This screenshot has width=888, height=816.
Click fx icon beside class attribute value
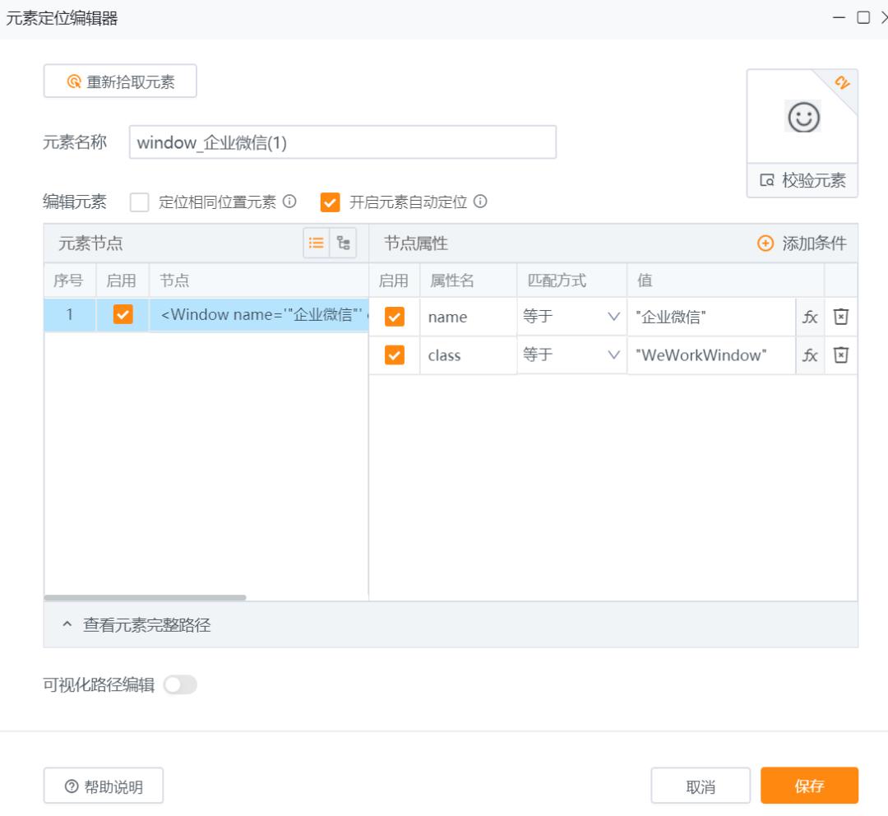click(x=810, y=355)
